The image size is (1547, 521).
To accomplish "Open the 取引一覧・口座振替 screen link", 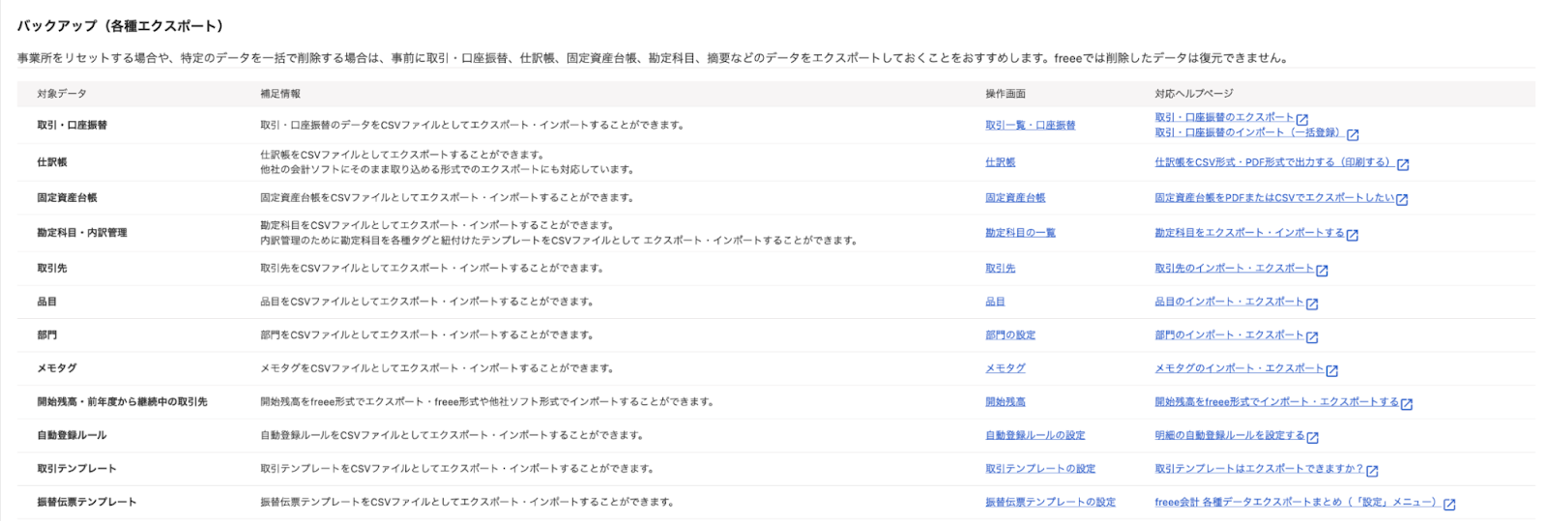I will tap(1030, 126).
